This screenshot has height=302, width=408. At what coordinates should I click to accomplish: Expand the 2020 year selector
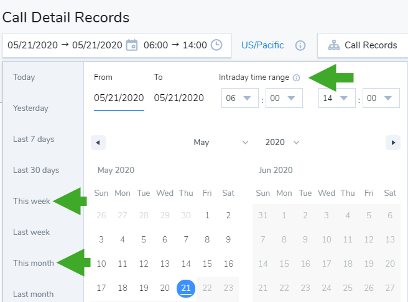coord(282,143)
